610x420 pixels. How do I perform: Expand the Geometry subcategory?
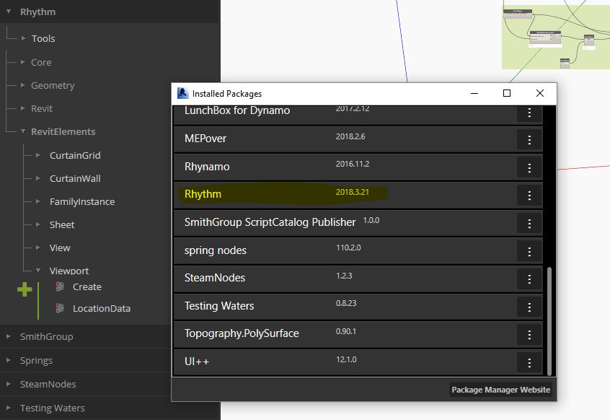[22, 85]
